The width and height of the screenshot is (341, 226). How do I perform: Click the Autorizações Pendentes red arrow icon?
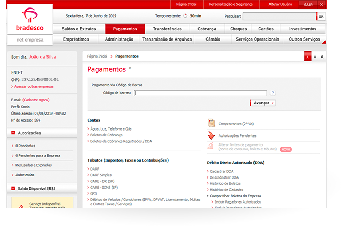pyautogui.click(x=211, y=135)
